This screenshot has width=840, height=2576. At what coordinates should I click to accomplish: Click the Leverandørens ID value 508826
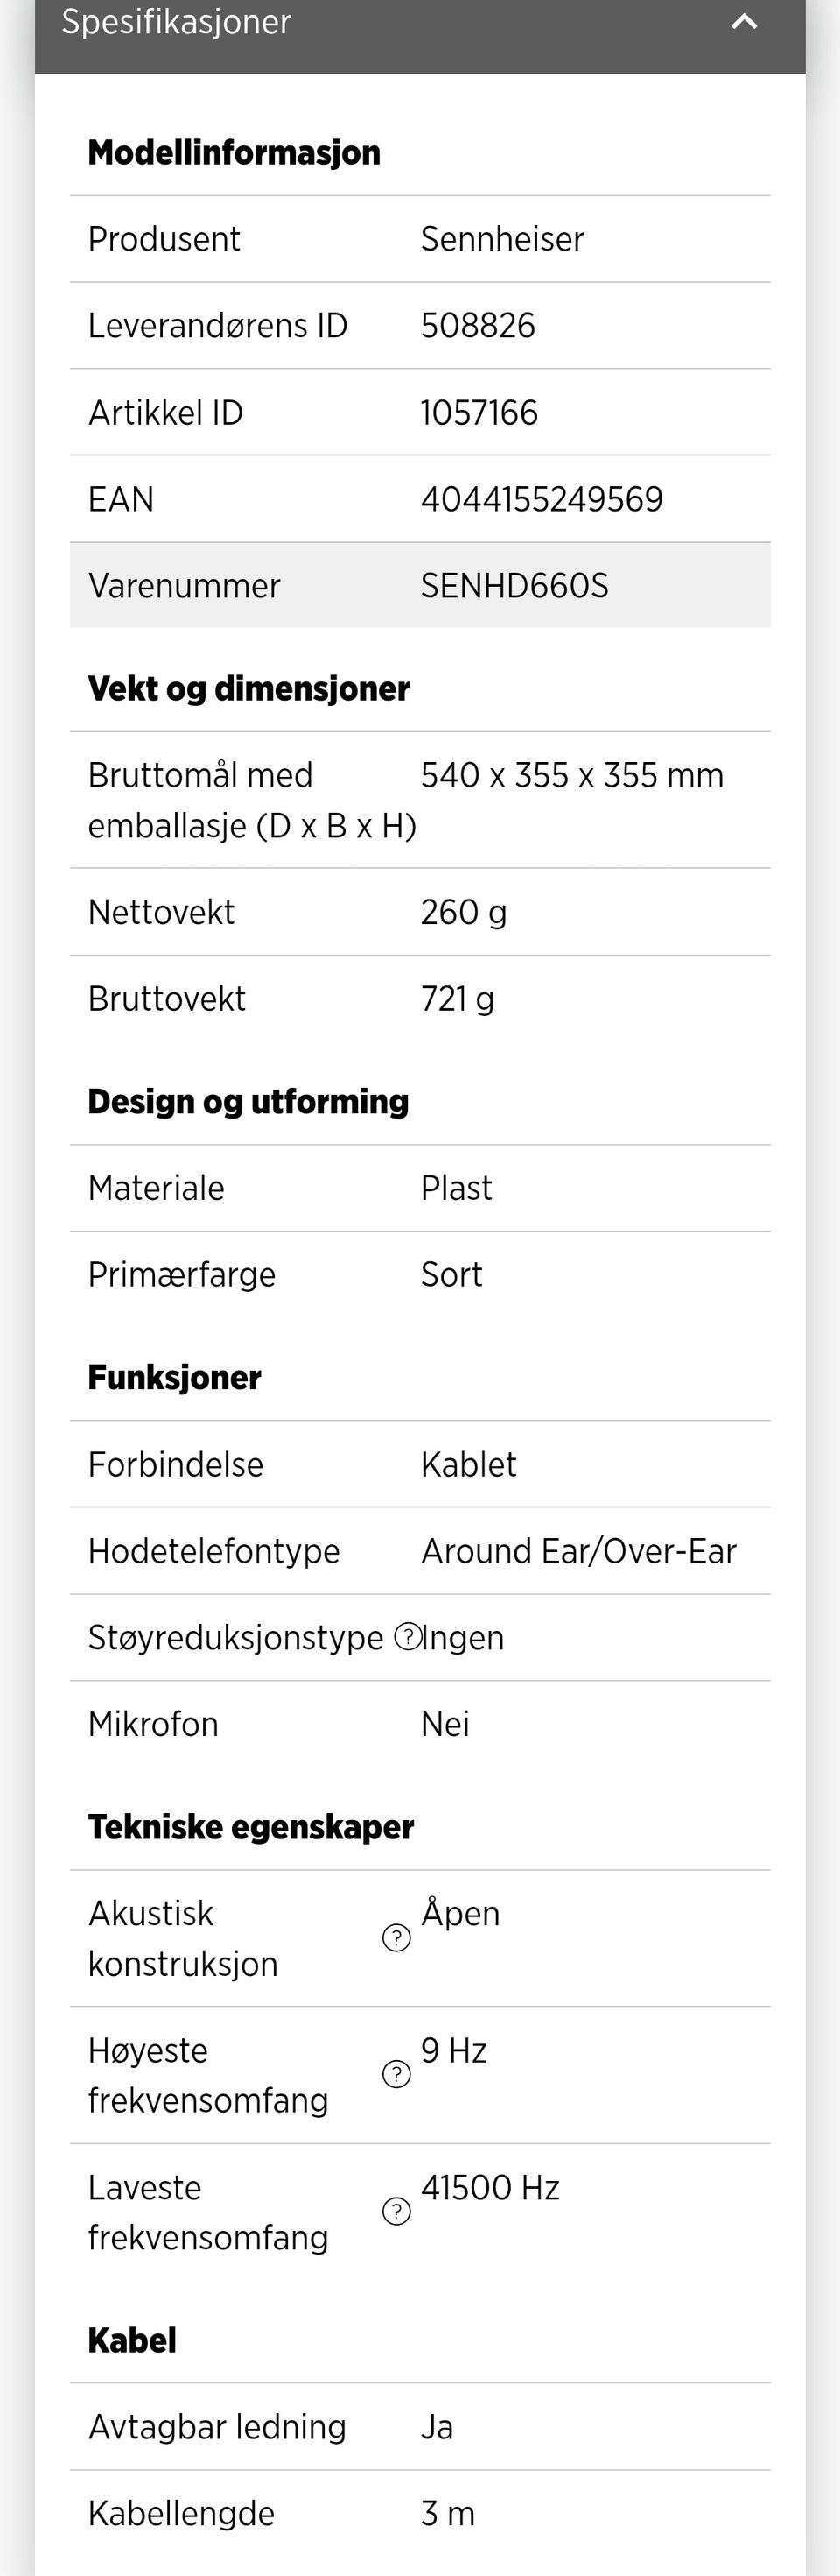click(478, 326)
